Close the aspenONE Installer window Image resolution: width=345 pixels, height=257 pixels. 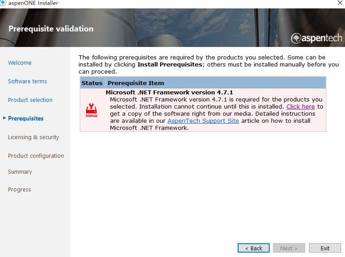coord(340,3)
